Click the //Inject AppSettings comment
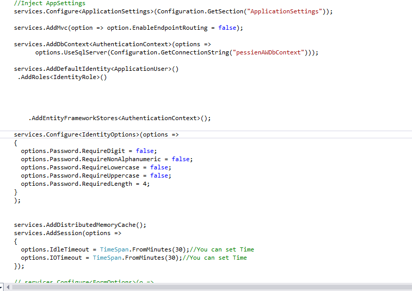The height and width of the screenshot is (291, 412). point(50,3)
